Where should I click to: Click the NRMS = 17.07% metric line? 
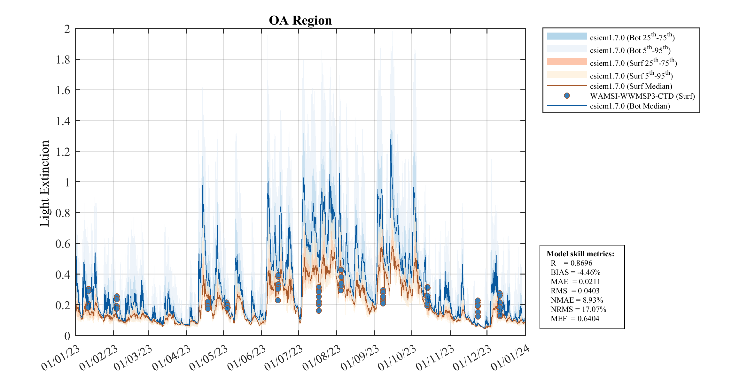[x=578, y=309]
